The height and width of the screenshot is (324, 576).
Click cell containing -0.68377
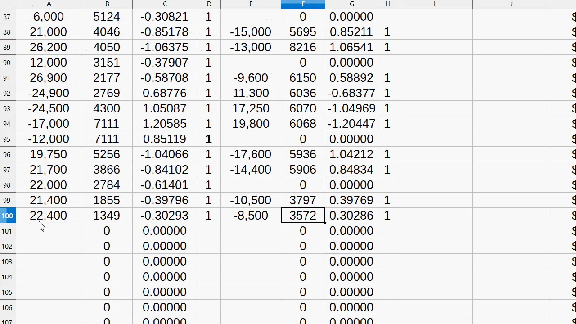click(351, 93)
